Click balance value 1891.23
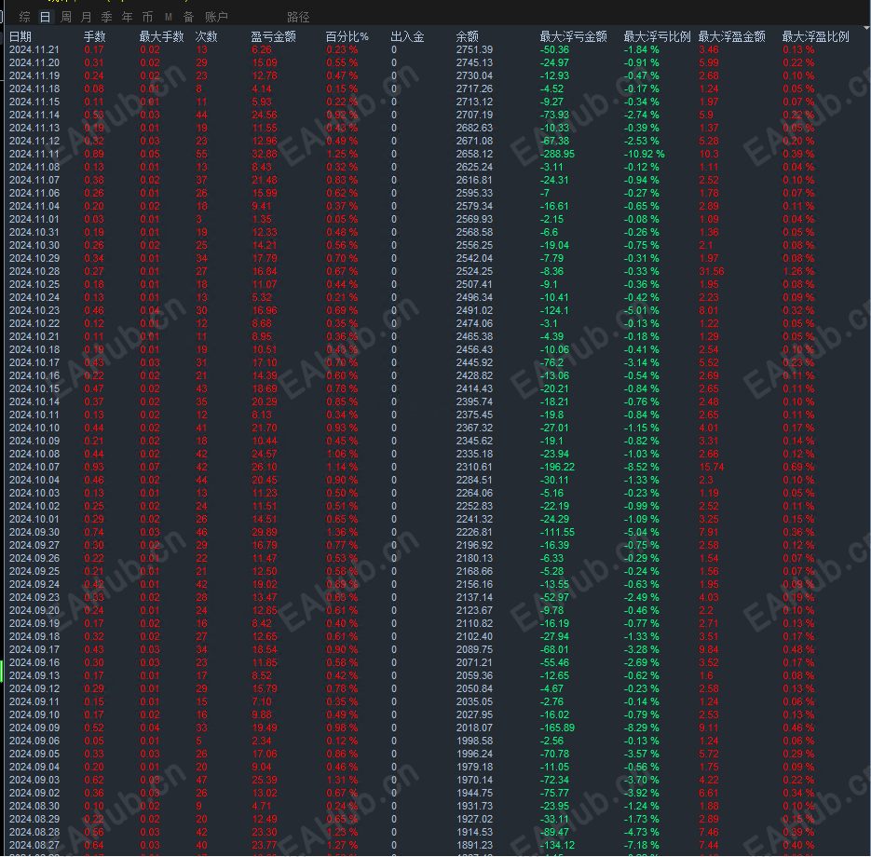This screenshot has width=871, height=857. tap(474, 845)
